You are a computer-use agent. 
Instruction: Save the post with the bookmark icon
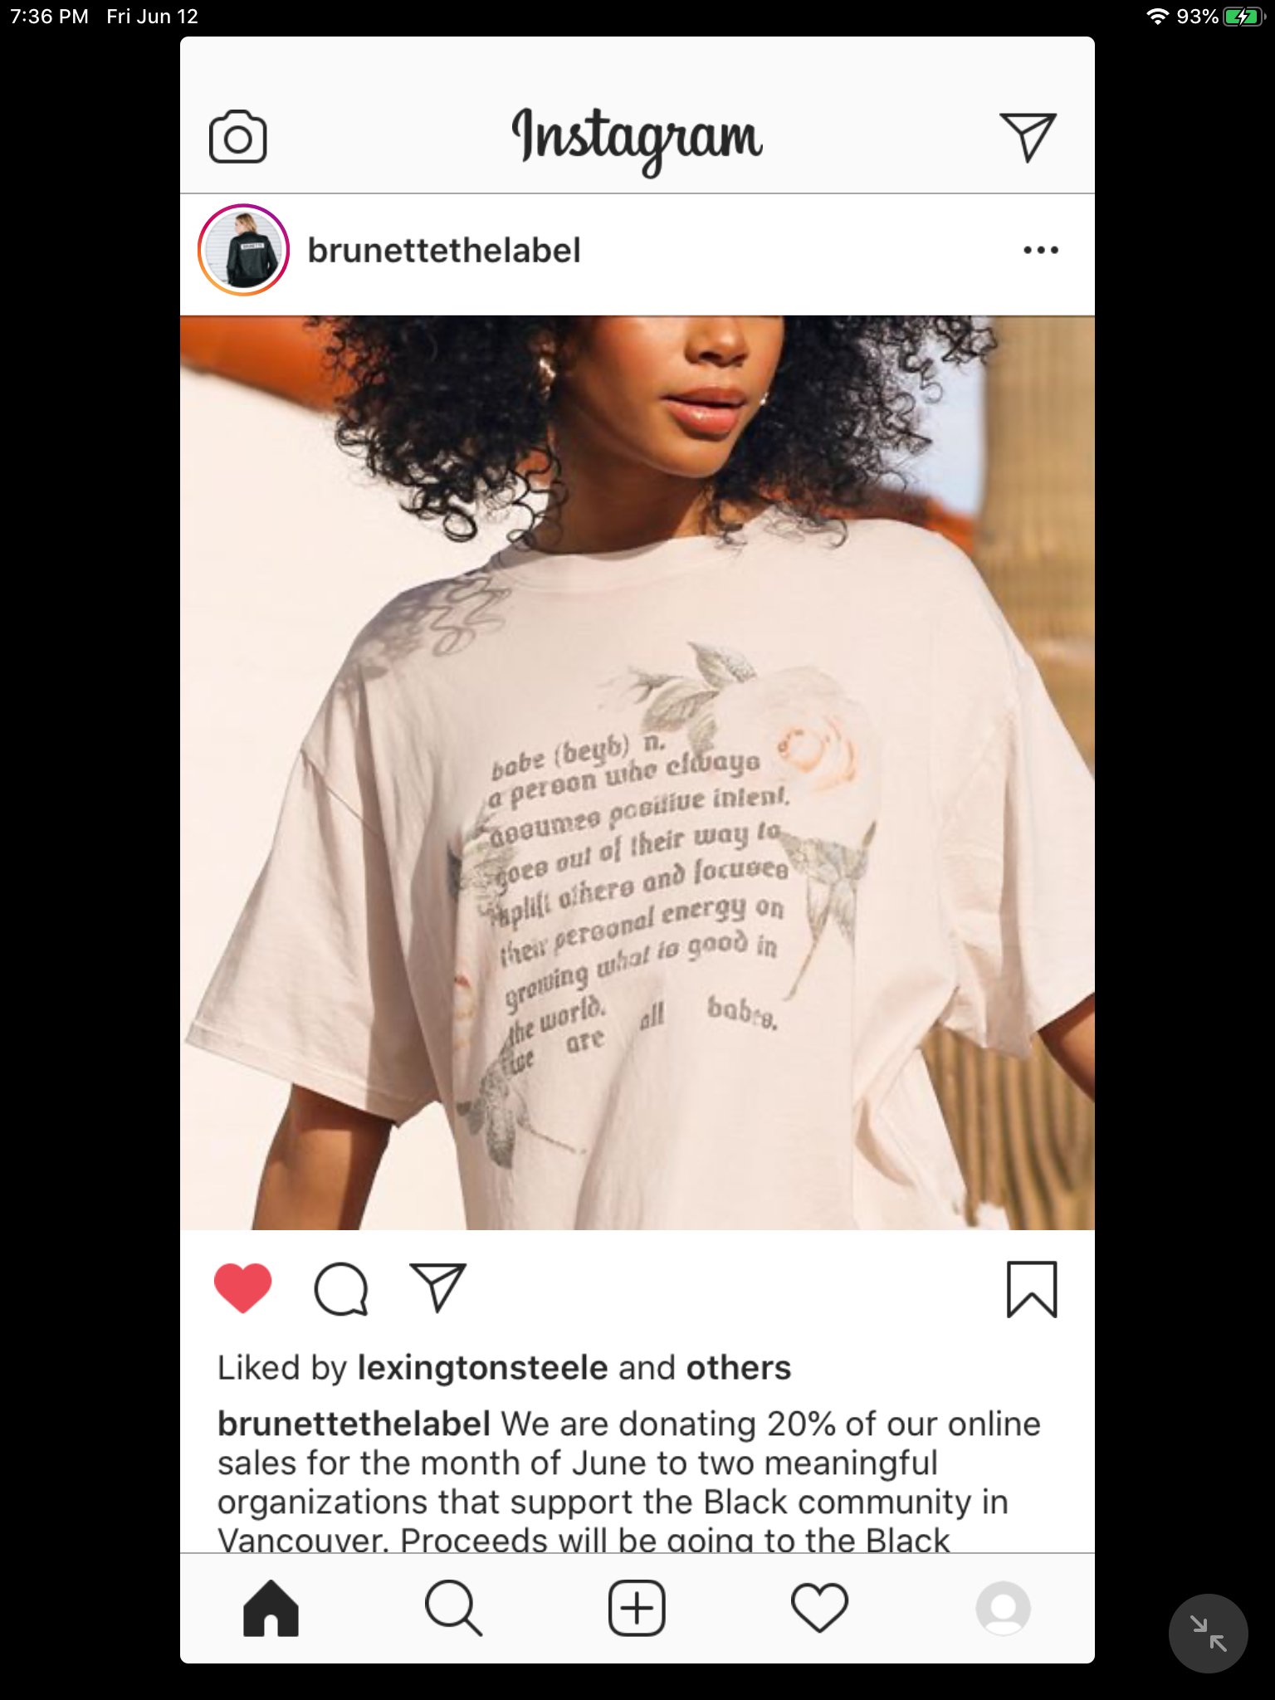point(1032,1289)
